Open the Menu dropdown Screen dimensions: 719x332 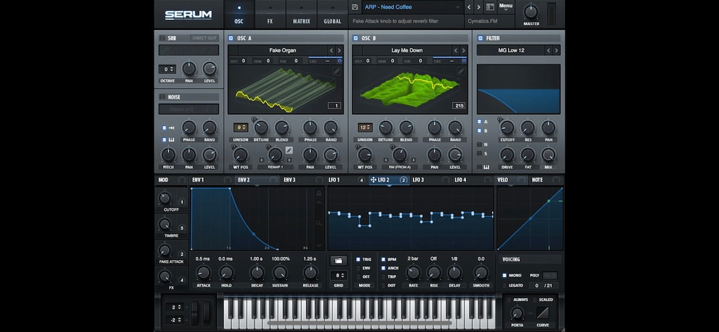coord(506,7)
